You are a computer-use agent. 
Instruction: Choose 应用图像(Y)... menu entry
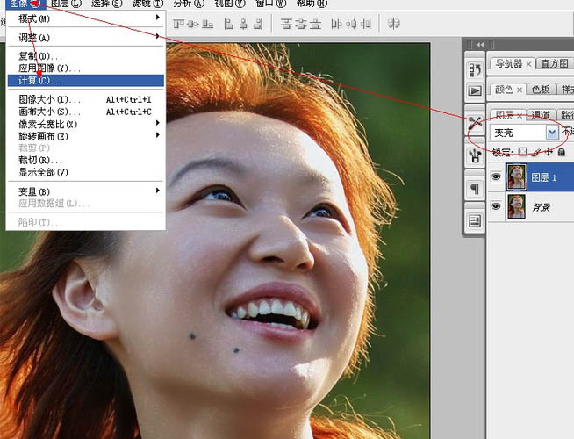click(86, 68)
